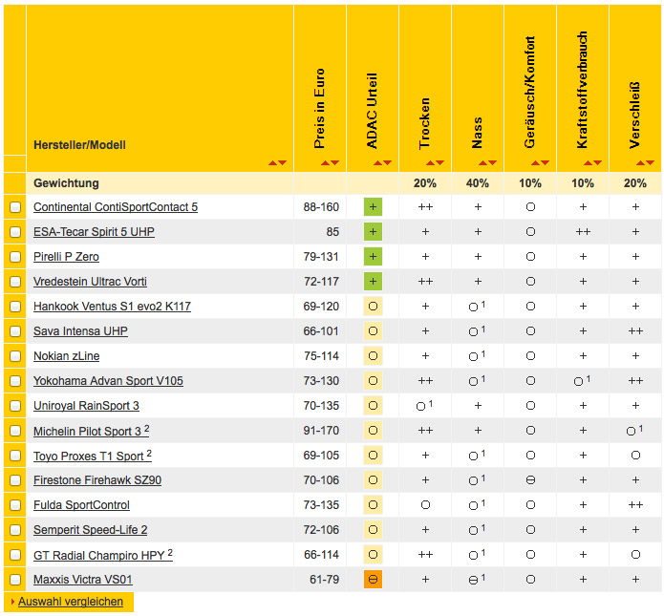664x616 pixels.
Task: Sort Kraftstoffverbrauch descending arrow
Action: pos(597,163)
